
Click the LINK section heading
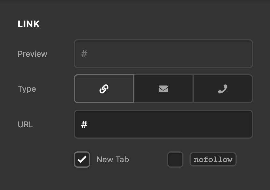(29, 24)
